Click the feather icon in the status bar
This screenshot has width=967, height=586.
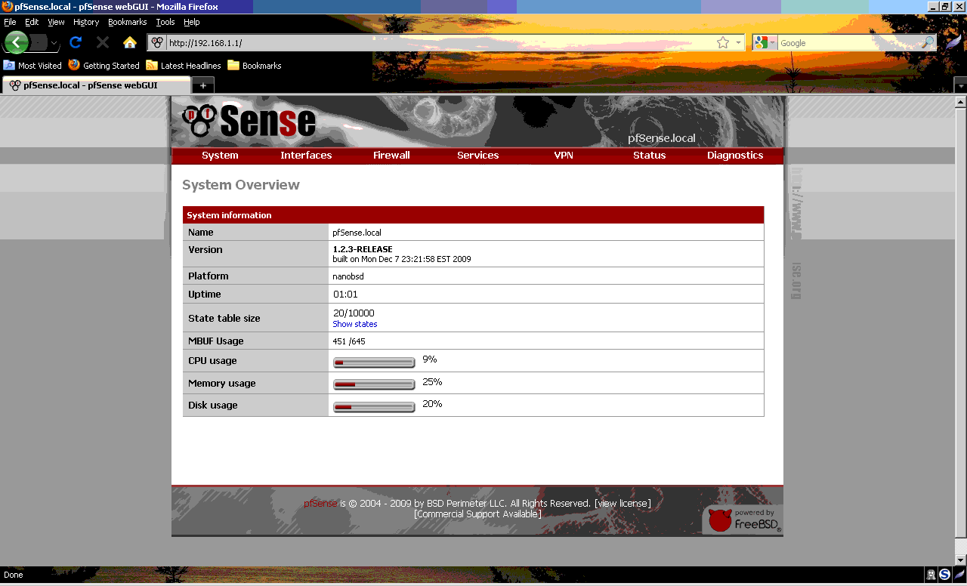tap(959, 575)
